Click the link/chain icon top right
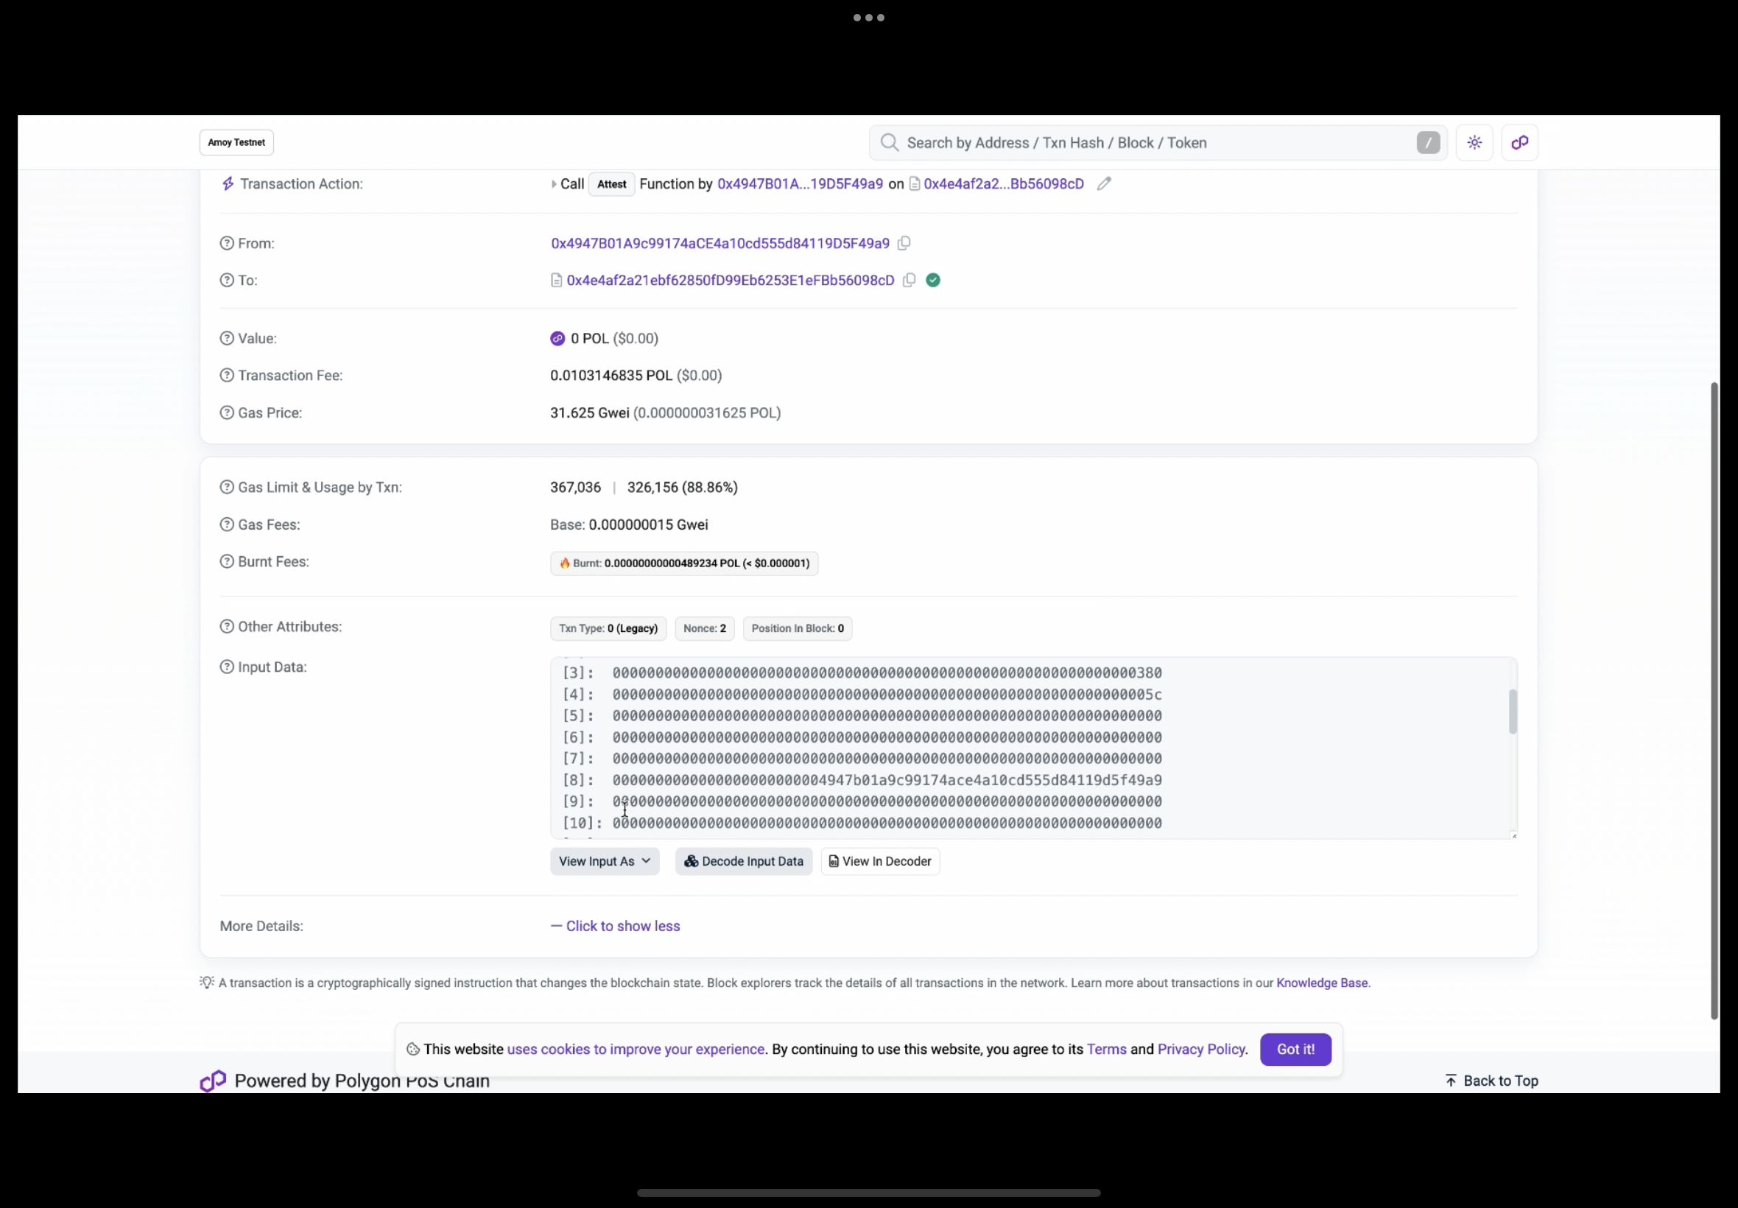The width and height of the screenshot is (1738, 1208). coord(1520,143)
